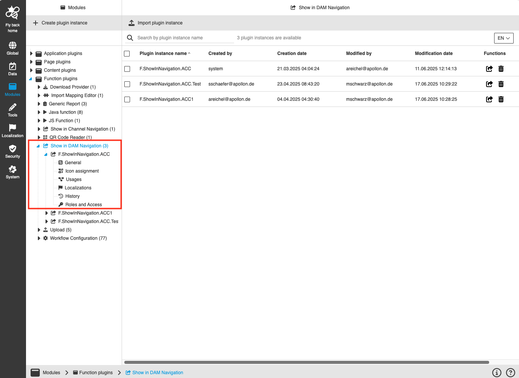The width and height of the screenshot is (519, 378).
Task: Check the select-all checkbox in the table header
Action: pos(127,53)
